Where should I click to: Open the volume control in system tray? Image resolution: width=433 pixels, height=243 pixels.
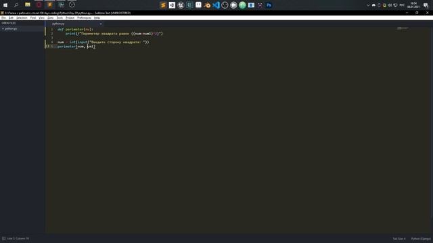pyautogui.click(x=390, y=5)
